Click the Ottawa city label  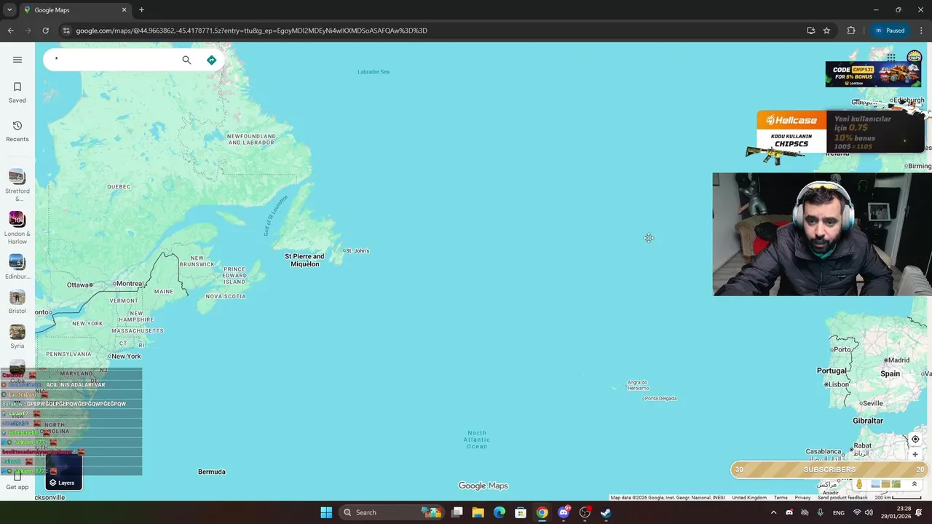click(x=79, y=285)
